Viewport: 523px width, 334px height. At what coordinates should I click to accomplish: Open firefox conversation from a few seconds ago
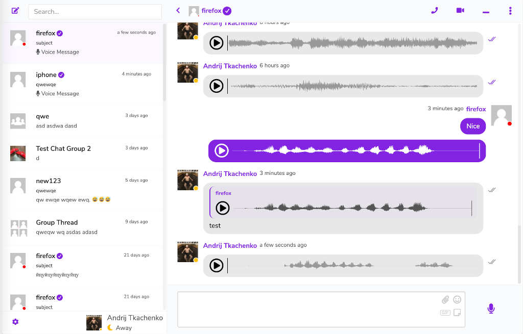82,43
